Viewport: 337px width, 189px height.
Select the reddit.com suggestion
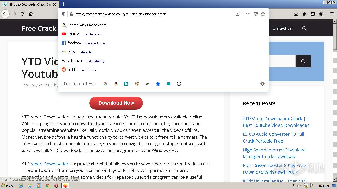click(x=163, y=70)
